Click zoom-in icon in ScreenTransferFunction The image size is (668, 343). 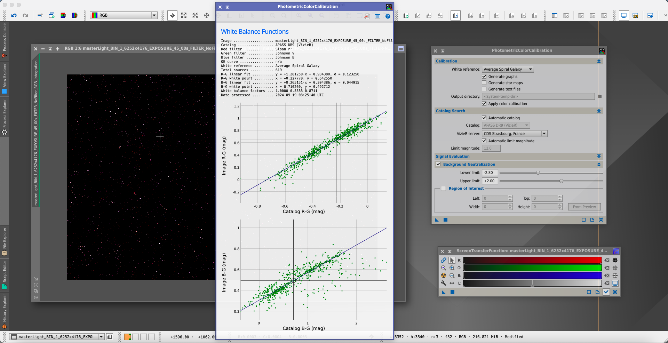tap(452, 268)
